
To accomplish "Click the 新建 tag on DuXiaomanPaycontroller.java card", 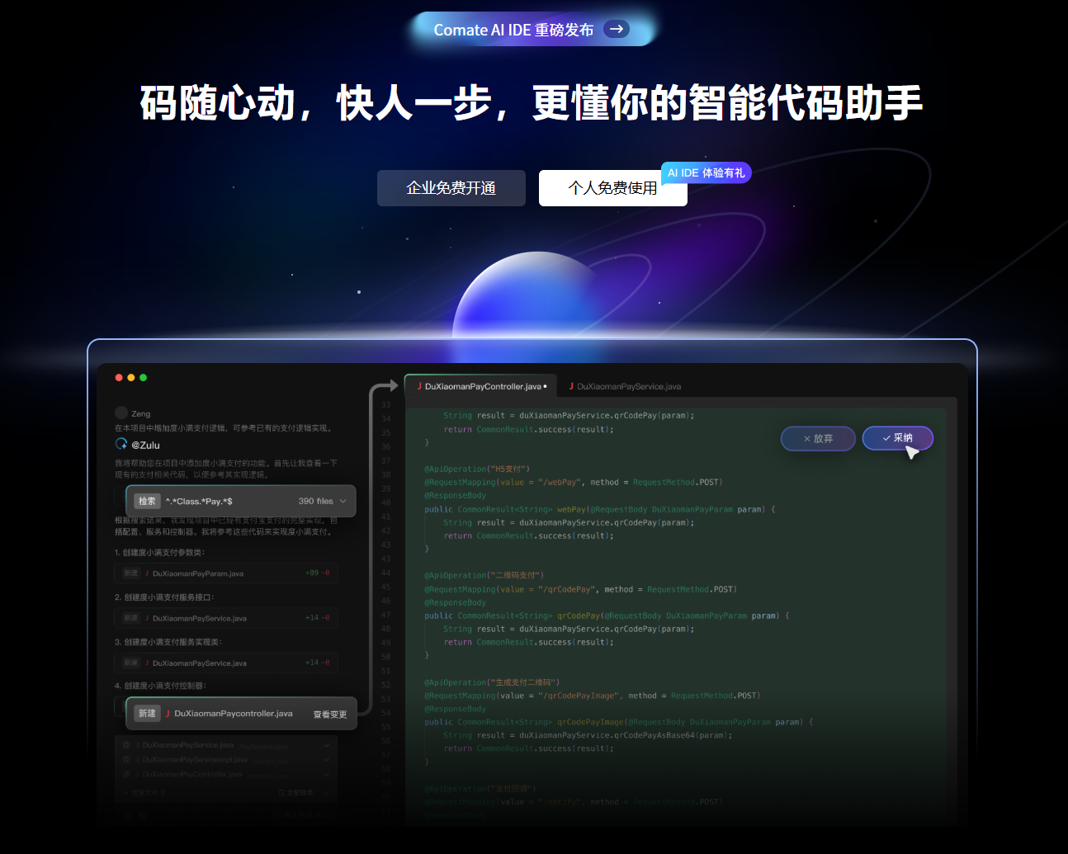I will [x=147, y=714].
